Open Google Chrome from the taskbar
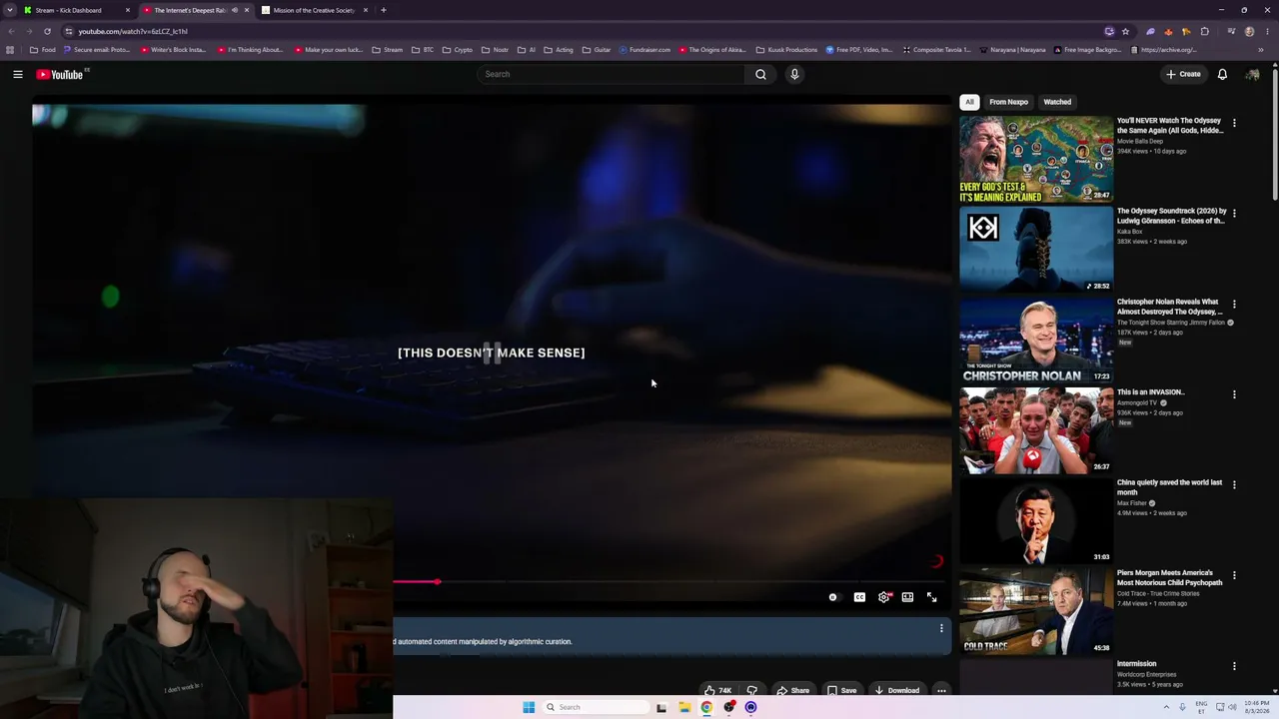Screen dimensions: 1279x719 706,707
